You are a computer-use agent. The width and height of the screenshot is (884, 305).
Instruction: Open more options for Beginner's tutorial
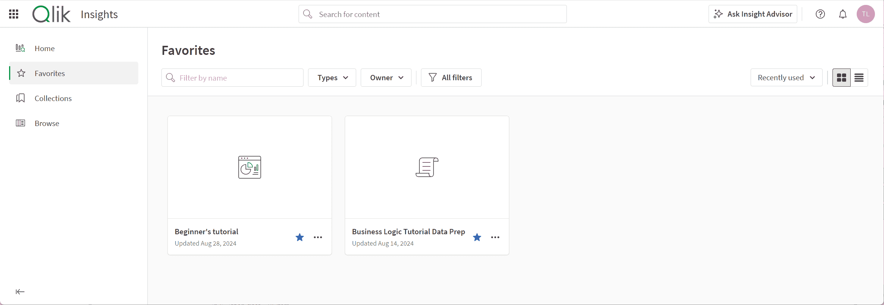tap(318, 237)
